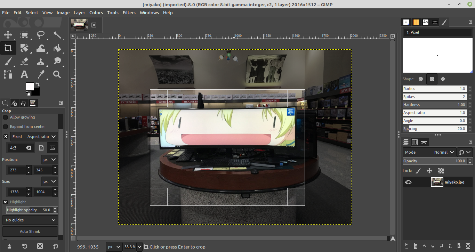Open the Colors menu
This screenshot has width=475, height=252.
coord(96,13)
